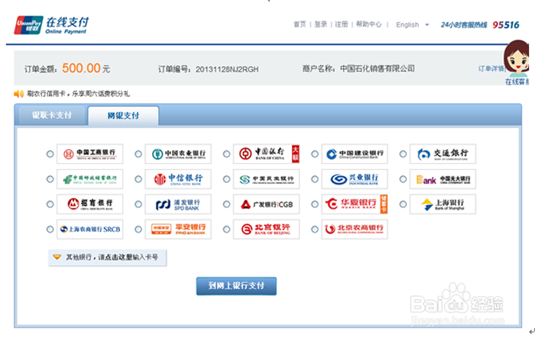Click the 华夏银行 bank logo

coord(355,204)
